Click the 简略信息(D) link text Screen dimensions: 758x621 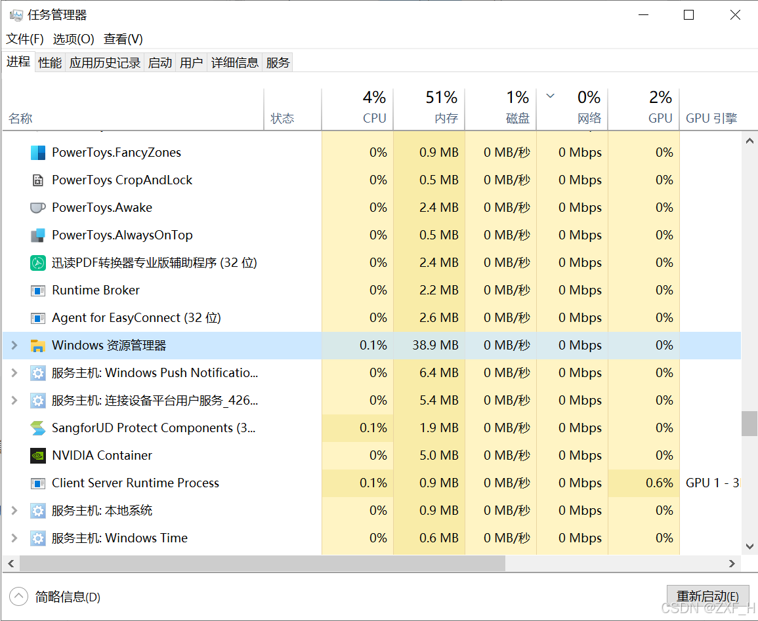[68, 597]
